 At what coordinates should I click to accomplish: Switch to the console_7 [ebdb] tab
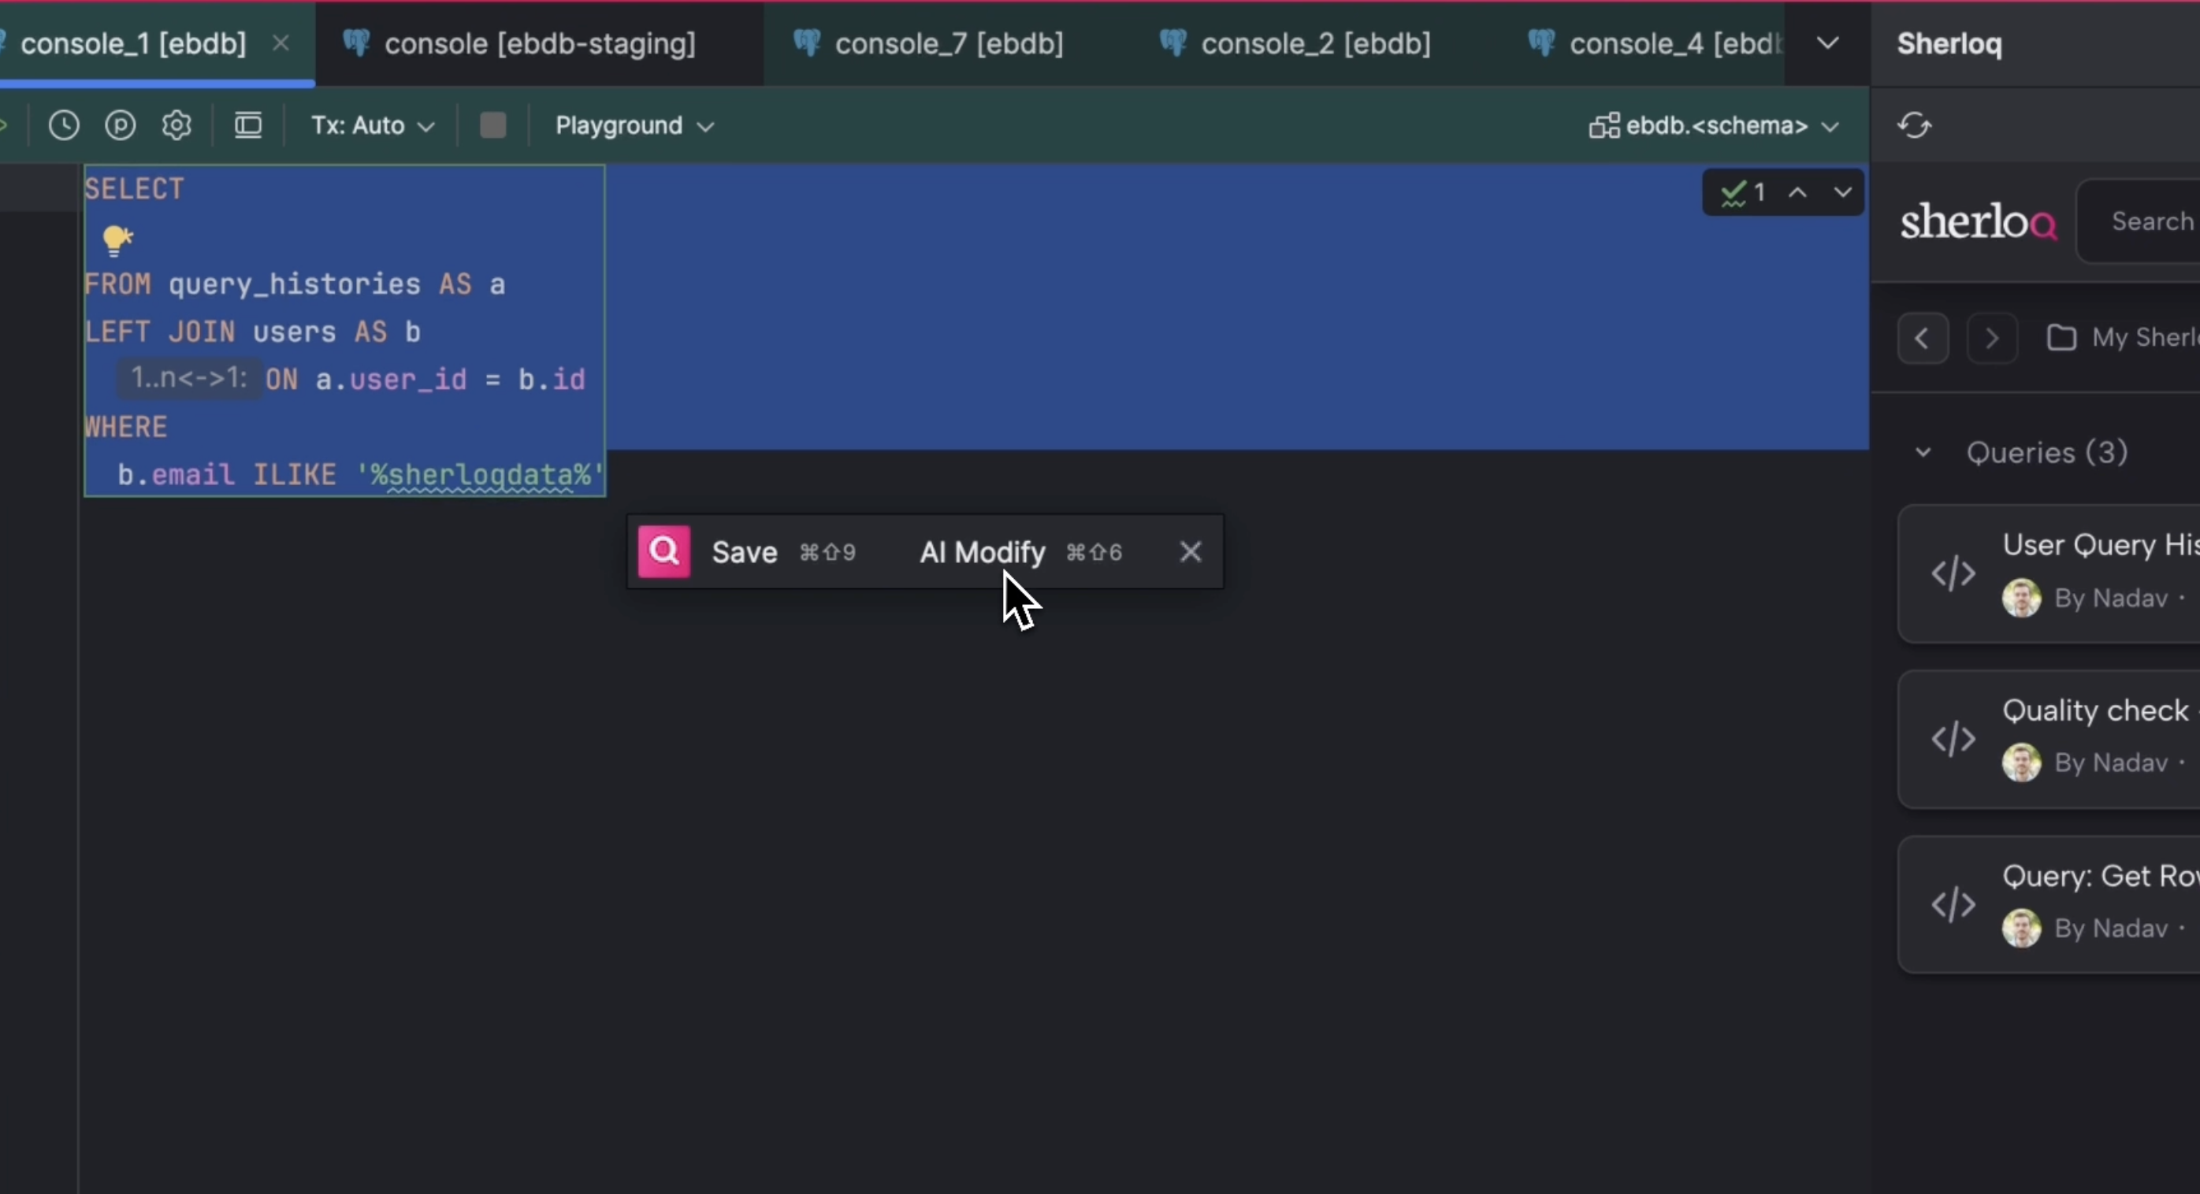point(948,43)
